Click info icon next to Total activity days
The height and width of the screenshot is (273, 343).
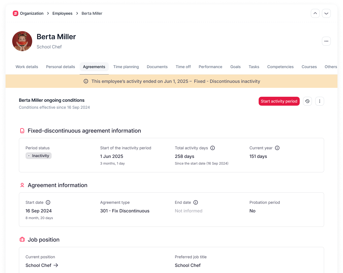[x=213, y=148]
